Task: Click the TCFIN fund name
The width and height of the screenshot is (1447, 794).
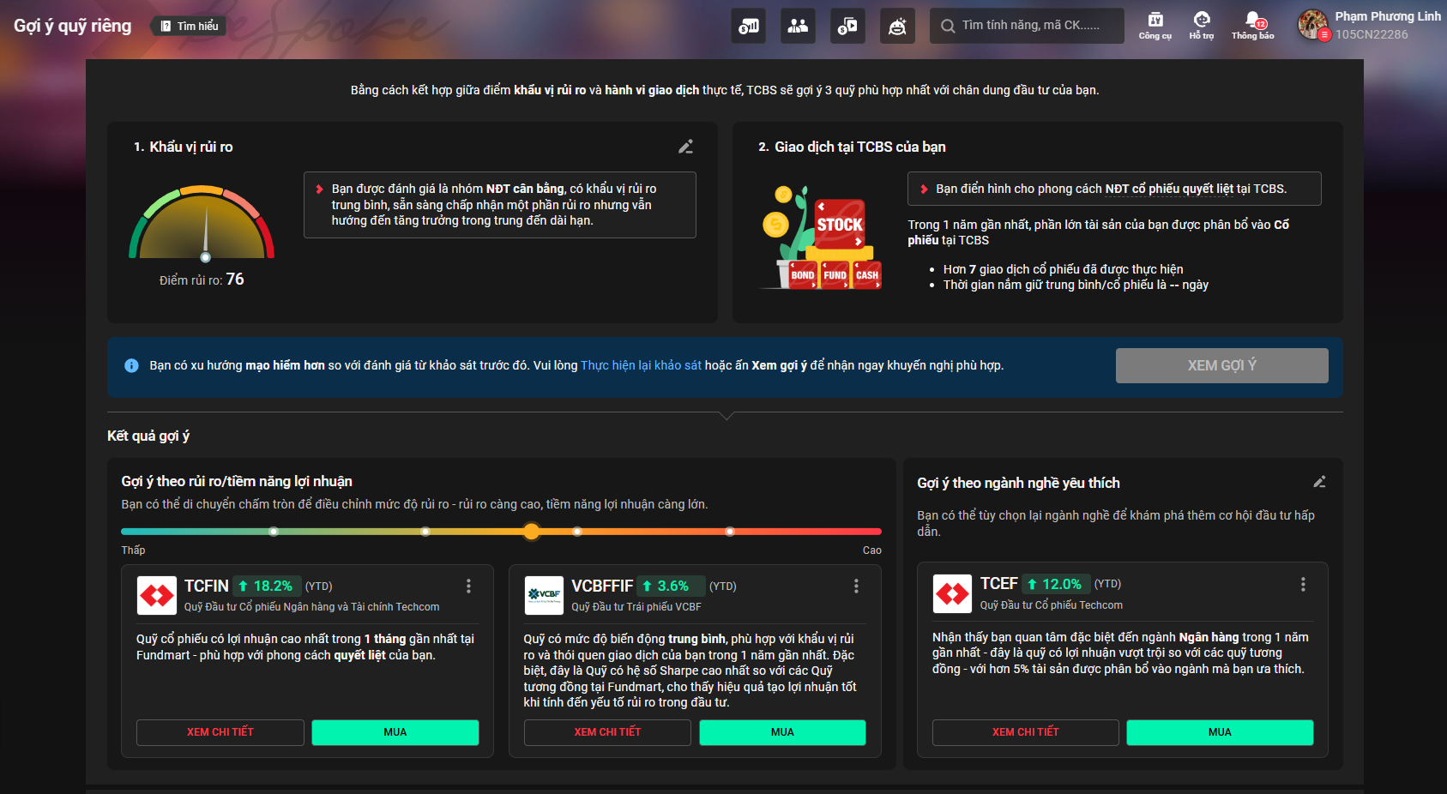Action: (x=206, y=586)
